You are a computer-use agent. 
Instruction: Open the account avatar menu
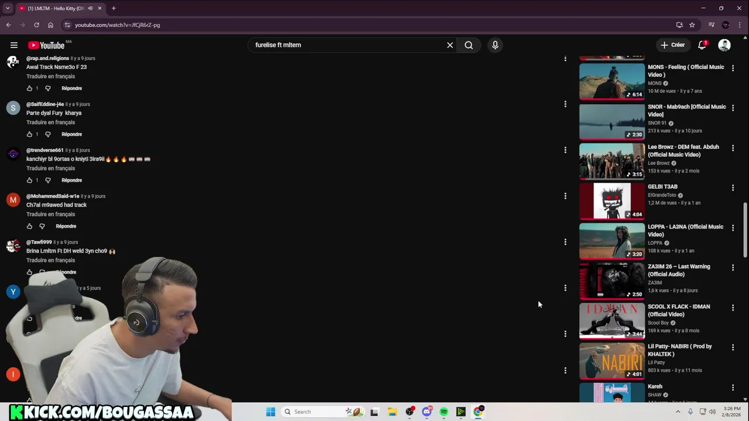pos(724,45)
